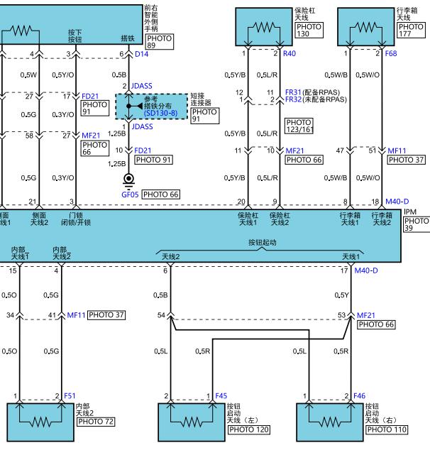Click the 按钮起动 bracket label

(x=263, y=243)
